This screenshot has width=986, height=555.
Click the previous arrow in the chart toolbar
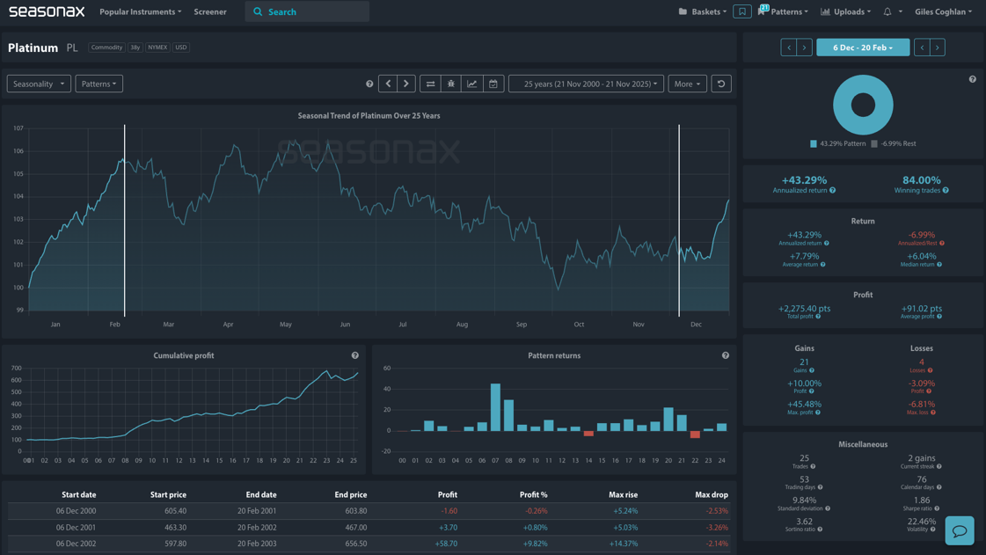click(x=388, y=83)
